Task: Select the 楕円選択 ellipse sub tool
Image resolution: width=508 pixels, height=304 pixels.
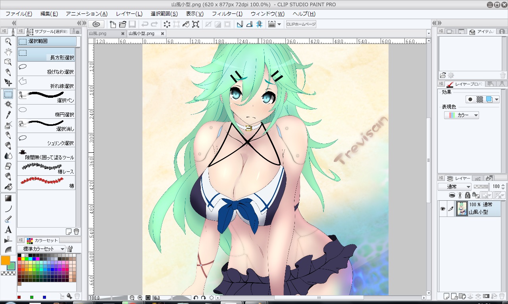Action: pos(47,112)
